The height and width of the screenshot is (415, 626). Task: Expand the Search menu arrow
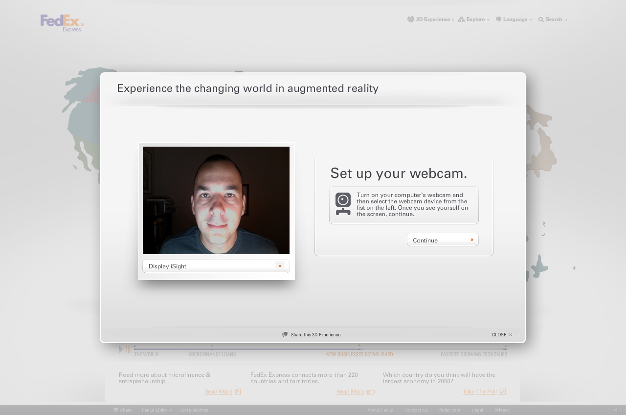[x=566, y=20]
